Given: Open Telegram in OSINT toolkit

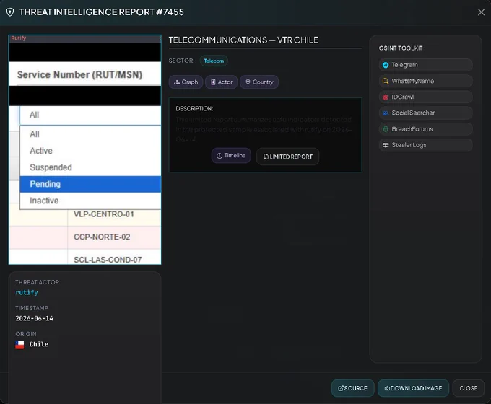Looking at the screenshot, I should point(425,65).
